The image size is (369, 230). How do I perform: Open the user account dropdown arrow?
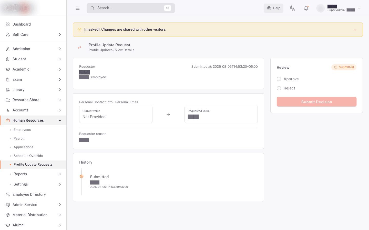pos(359,8)
